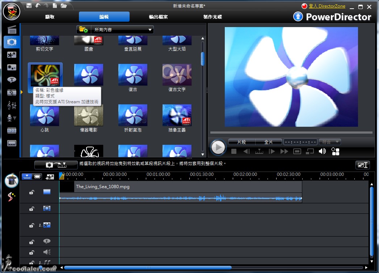Create a new project with the blank page icon

[55, 5]
